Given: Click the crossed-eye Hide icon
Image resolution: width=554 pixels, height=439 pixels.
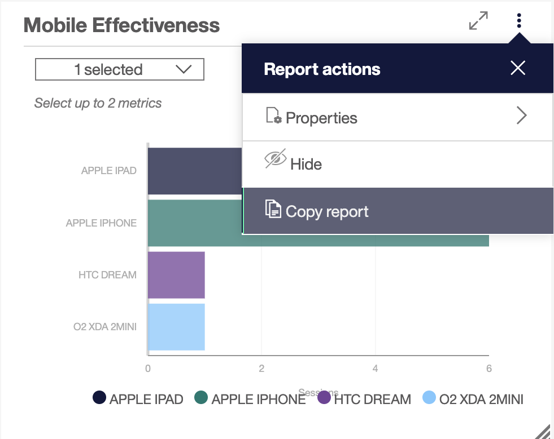Looking at the screenshot, I should pos(276,159).
